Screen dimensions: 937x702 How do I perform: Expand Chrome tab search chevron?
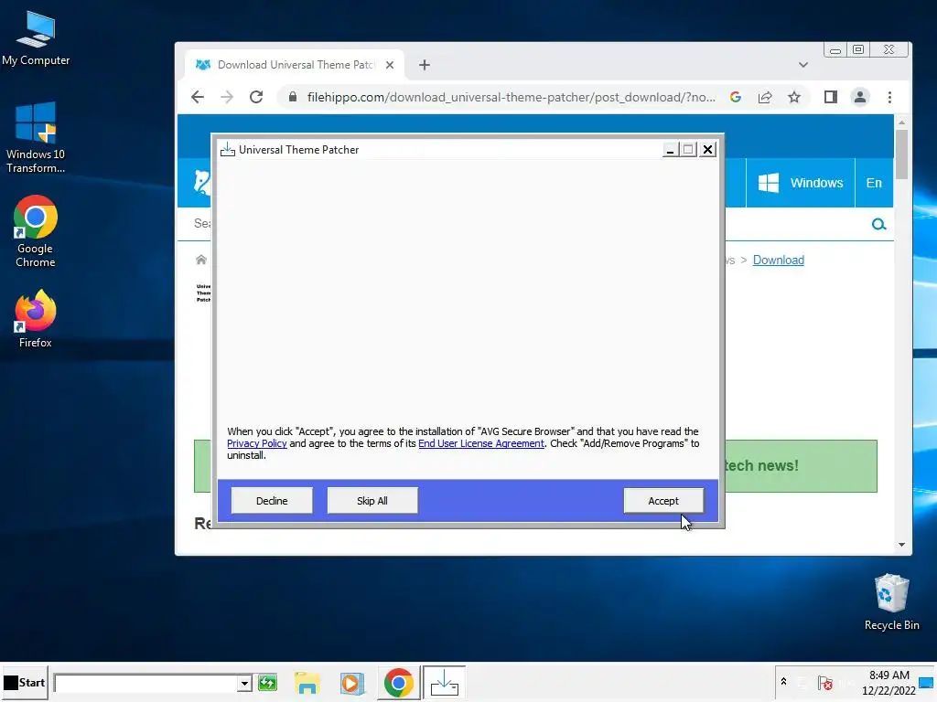(803, 65)
